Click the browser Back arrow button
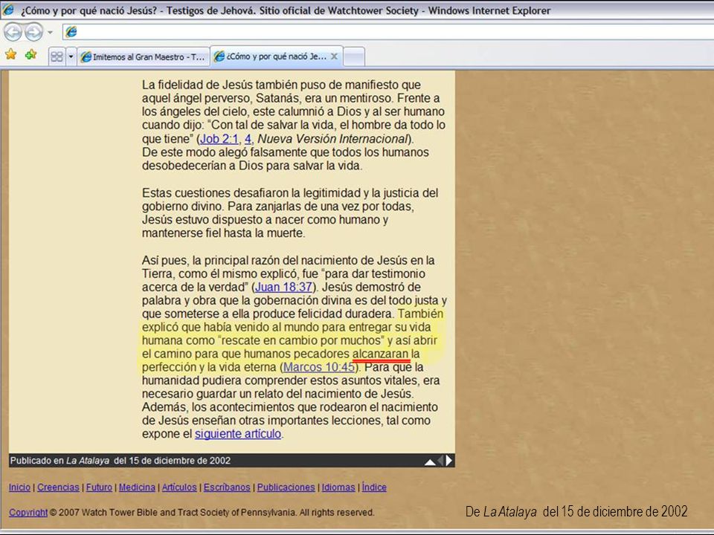 (13, 32)
